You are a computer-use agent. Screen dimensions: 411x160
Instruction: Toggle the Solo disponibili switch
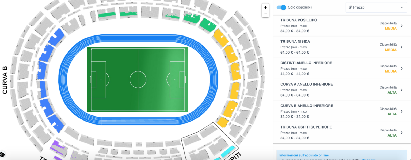pos(281,7)
